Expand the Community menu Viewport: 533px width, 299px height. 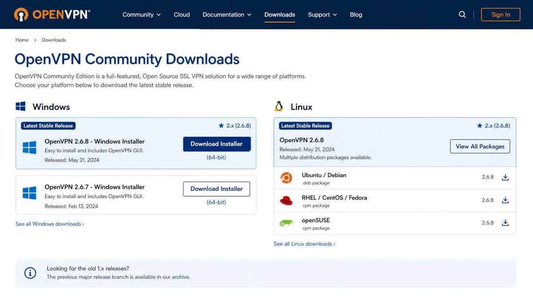pos(142,15)
